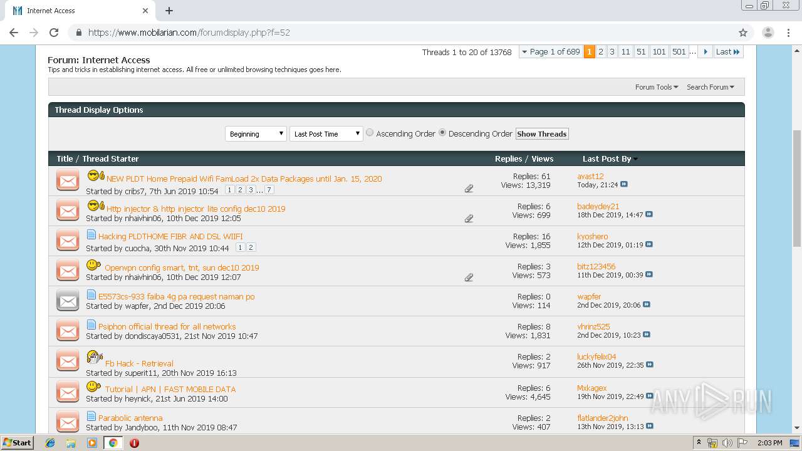Open user profile flatlander2john
The image size is (802, 451).
[x=603, y=418]
